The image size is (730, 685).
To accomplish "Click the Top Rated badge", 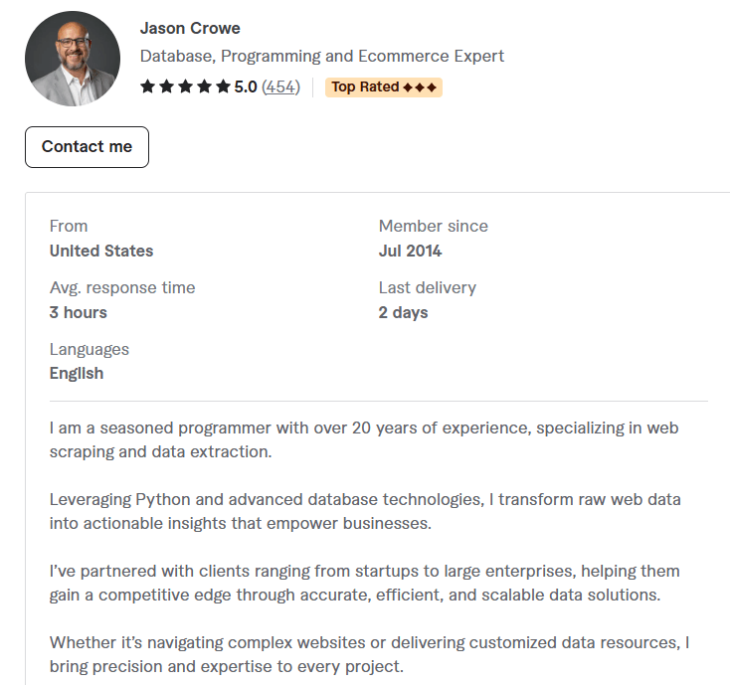I will tap(384, 87).
